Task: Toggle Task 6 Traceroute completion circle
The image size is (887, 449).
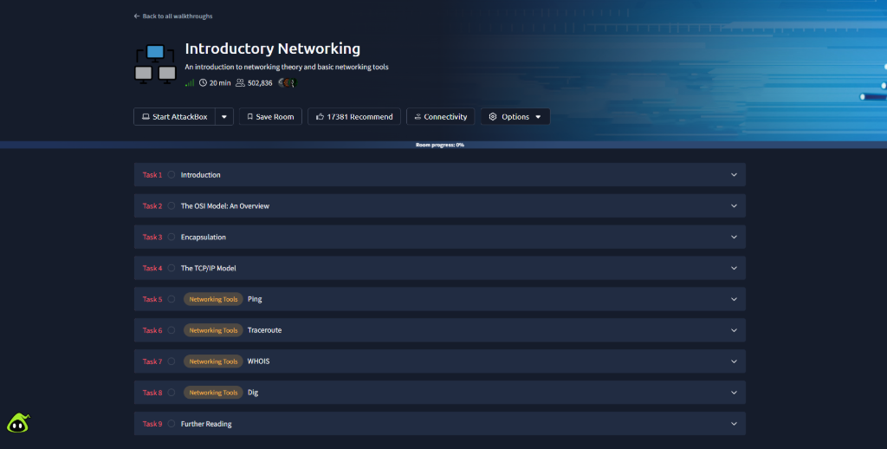Action: 172,330
